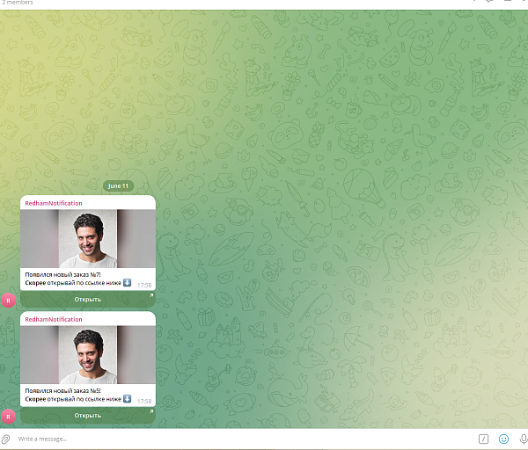The image size is (528, 450).
Task: Open the man's photo in order №7 message
Action: [88, 238]
